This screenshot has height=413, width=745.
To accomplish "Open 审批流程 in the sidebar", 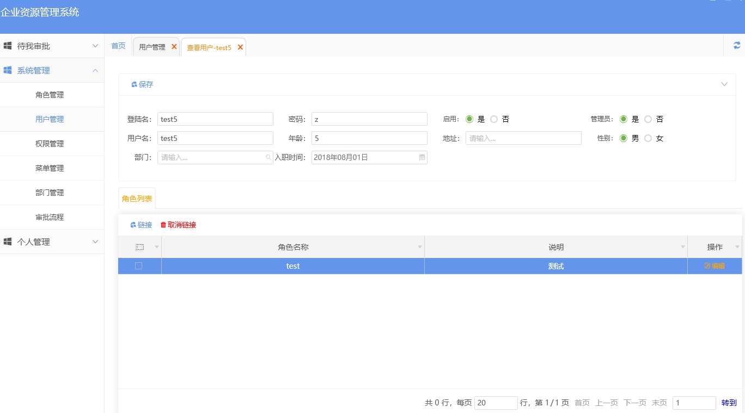I will pyautogui.click(x=50, y=217).
